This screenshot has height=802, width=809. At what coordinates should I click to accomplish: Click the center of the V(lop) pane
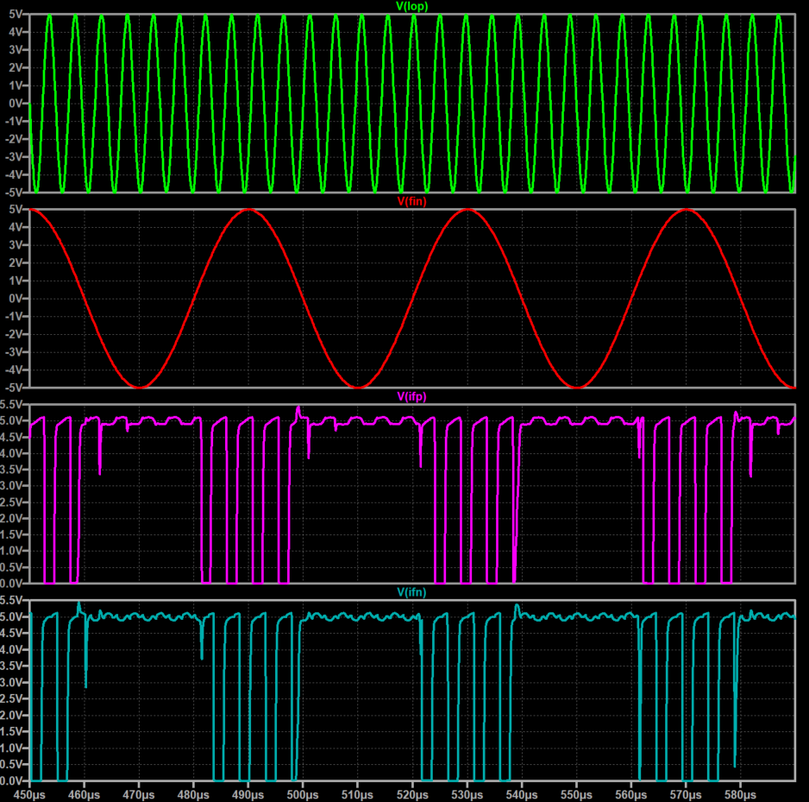pyautogui.click(x=411, y=99)
